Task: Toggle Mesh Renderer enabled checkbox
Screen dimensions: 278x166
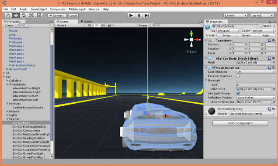Action: click(x=214, y=68)
